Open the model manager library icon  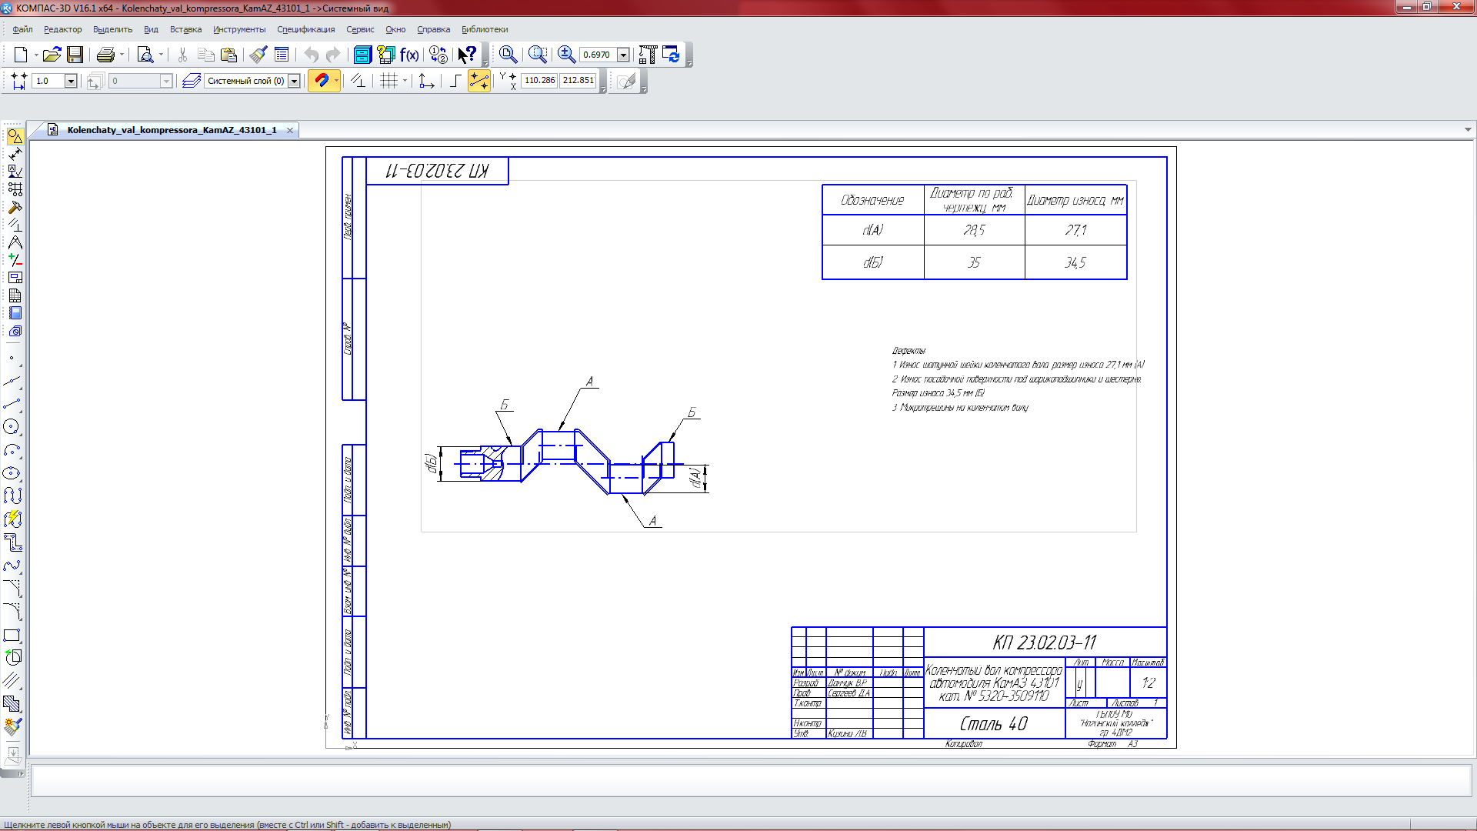[362, 55]
